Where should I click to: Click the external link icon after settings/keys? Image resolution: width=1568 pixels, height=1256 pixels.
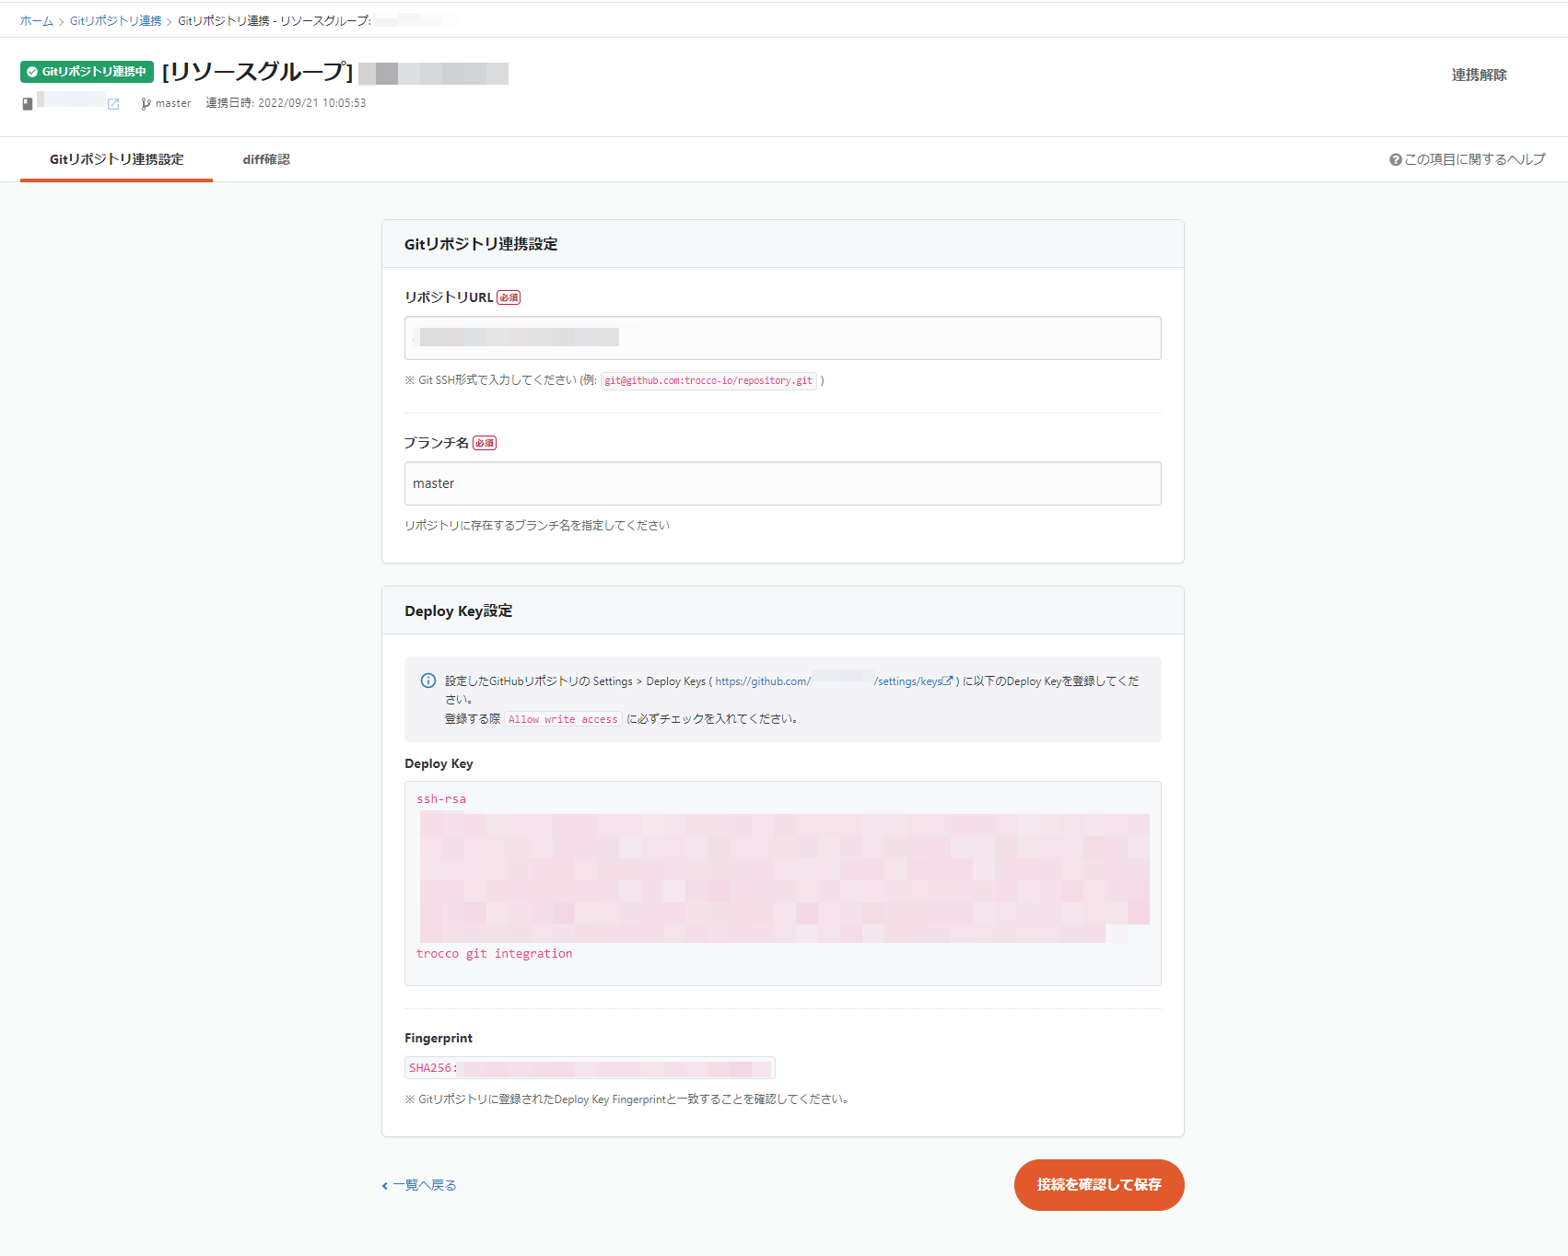point(947,680)
